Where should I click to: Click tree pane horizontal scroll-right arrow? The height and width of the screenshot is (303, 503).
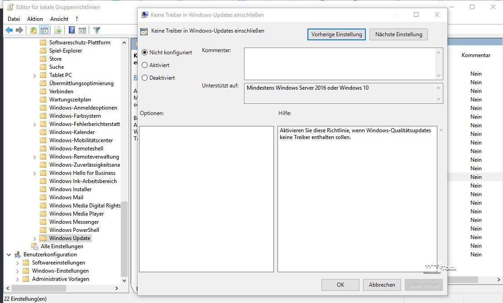117,288
